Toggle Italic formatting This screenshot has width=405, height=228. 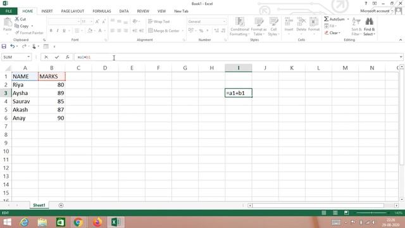coord(58,31)
